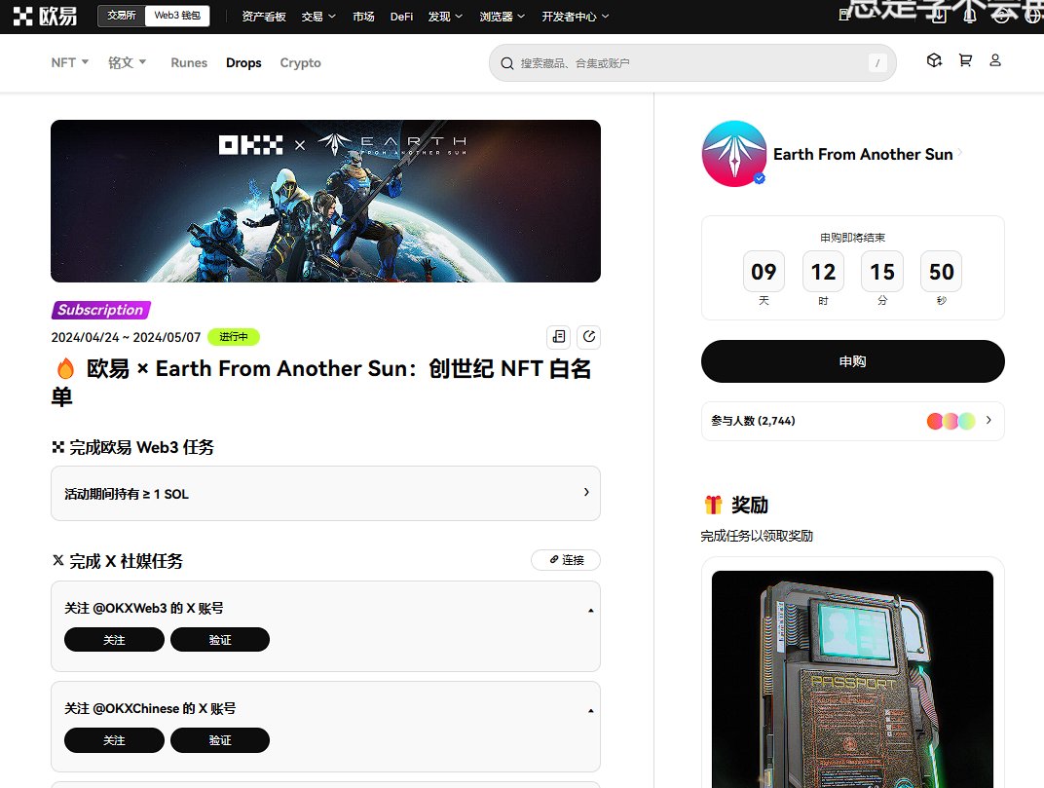Switch to the 交易所 (exchange) mode
Screen dimensions: 1044x788
click(122, 16)
